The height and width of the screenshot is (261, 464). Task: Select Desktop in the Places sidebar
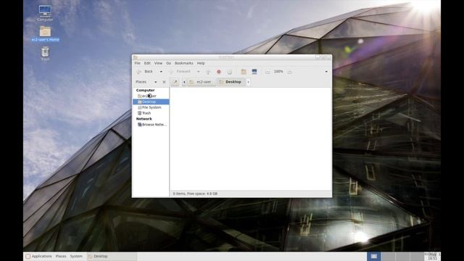coord(151,101)
